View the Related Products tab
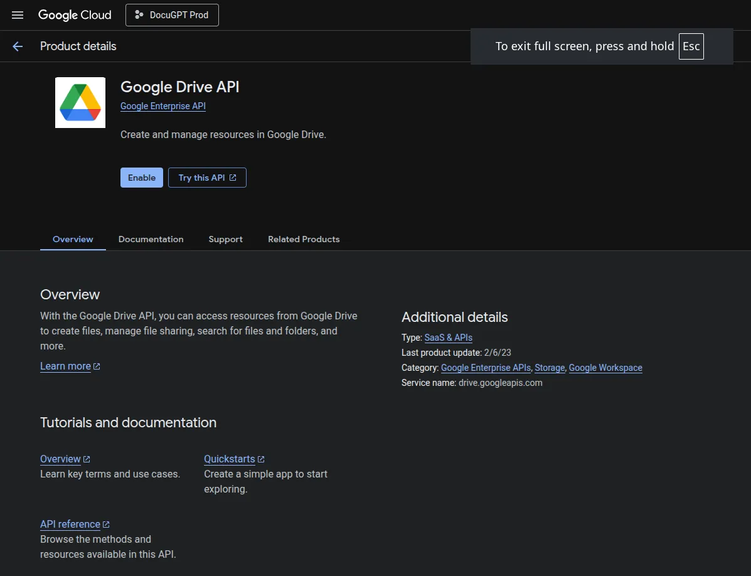 (304, 239)
